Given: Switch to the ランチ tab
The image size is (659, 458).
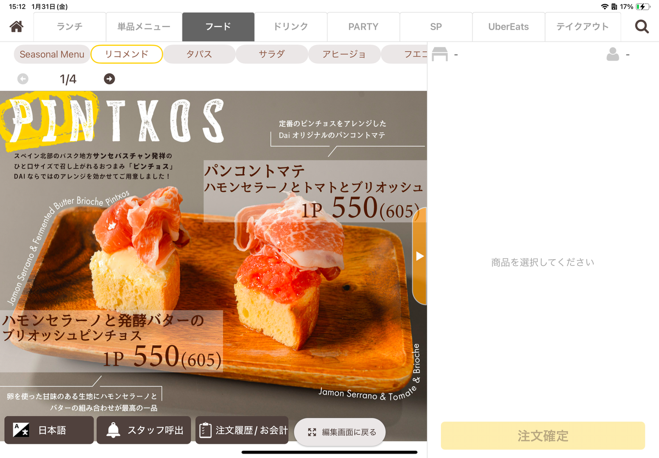Looking at the screenshot, I should 70,27.
